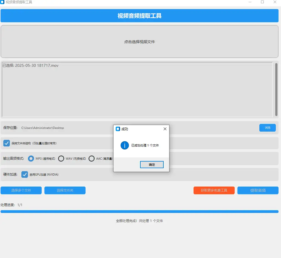Close the 成功 dialog with its X
Viewport: 281px width, 258px height.
coord(165,129)
